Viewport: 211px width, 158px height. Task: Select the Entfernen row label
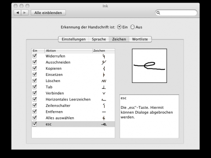(x=54, y=112)
